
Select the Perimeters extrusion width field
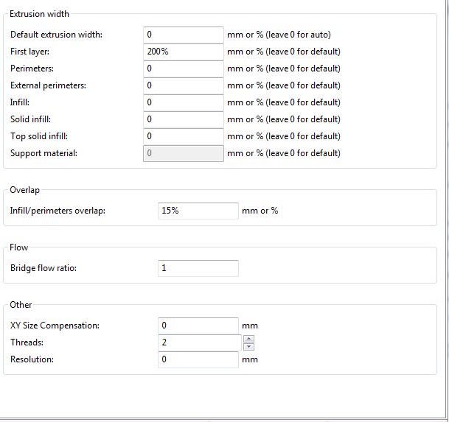point(183,68)
